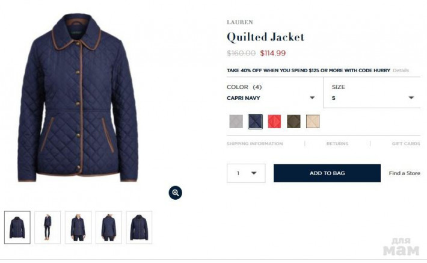This screenshot has height=263, width=427.
Task: Choose the cream beige color swatch
Action: point(313,122)
